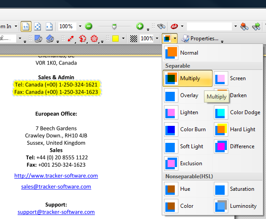
Task: Select the Lighten blend mode
Action: [188, 112]
